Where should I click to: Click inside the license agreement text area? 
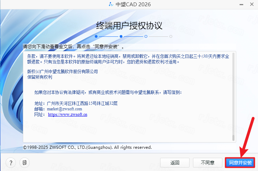[x=128, y=128]
